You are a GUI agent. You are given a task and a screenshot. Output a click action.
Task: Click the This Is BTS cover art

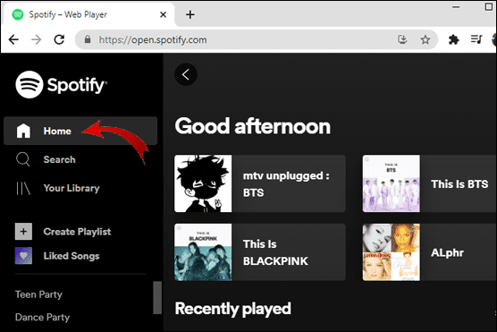(392, 183)
